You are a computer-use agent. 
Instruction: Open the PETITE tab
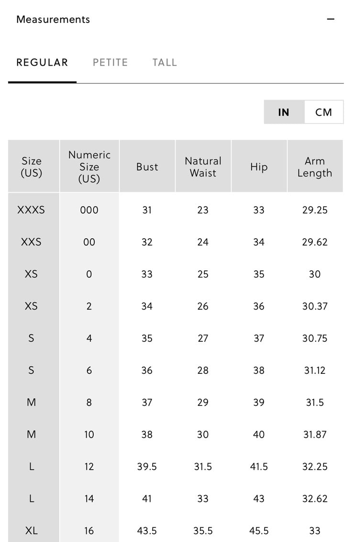tap(110, 63)
